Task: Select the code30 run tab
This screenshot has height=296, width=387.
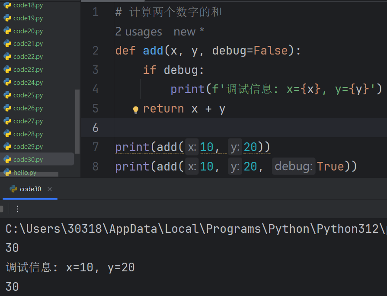Action: [30, 189]
